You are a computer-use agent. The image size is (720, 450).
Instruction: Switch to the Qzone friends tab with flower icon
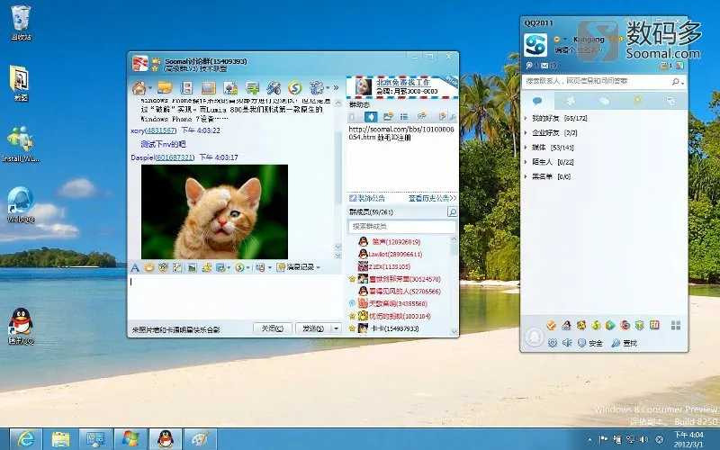(571, 101)
